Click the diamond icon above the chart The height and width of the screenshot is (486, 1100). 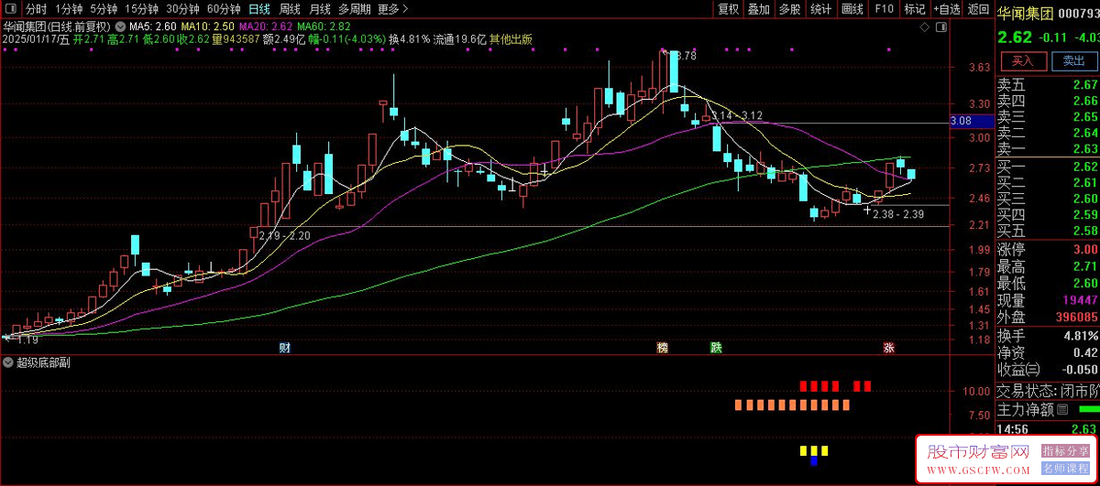[926, 27]
